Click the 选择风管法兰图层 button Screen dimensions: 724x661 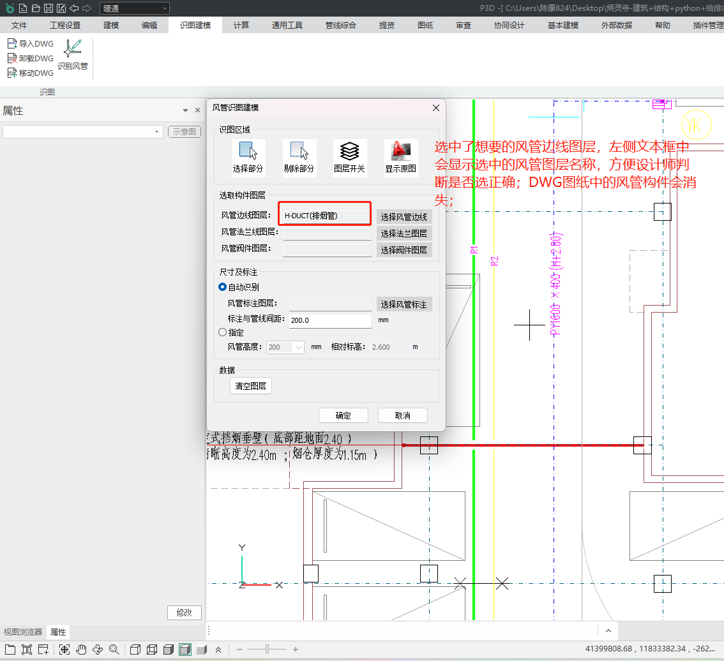(403, 234)
